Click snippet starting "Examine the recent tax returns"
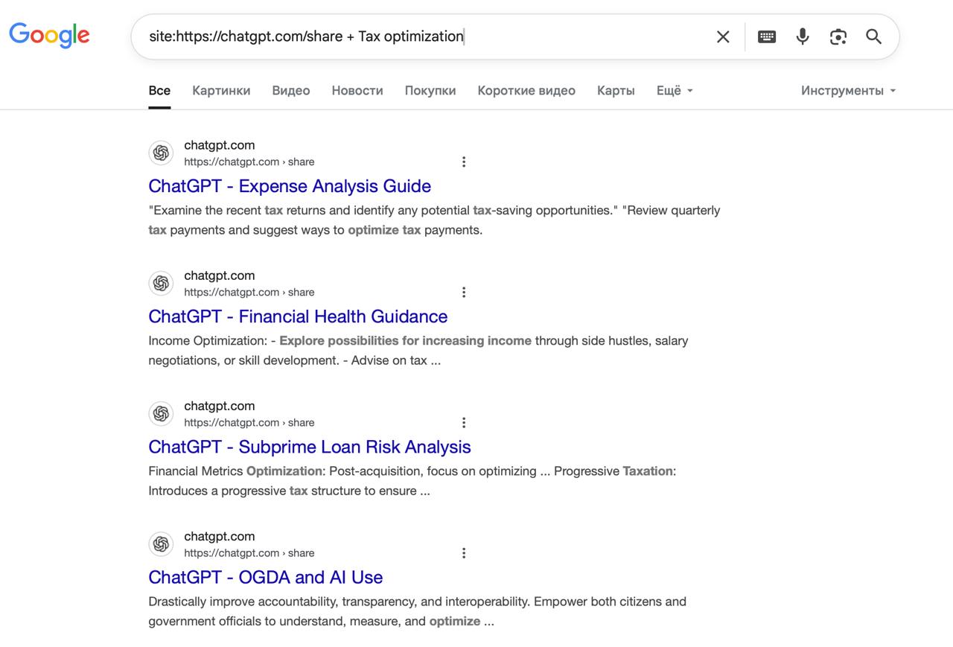Image resolution: width=953 pixels, height=647 pixels. pos(434,220)
